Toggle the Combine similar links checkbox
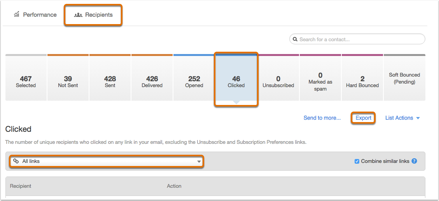 357,161
